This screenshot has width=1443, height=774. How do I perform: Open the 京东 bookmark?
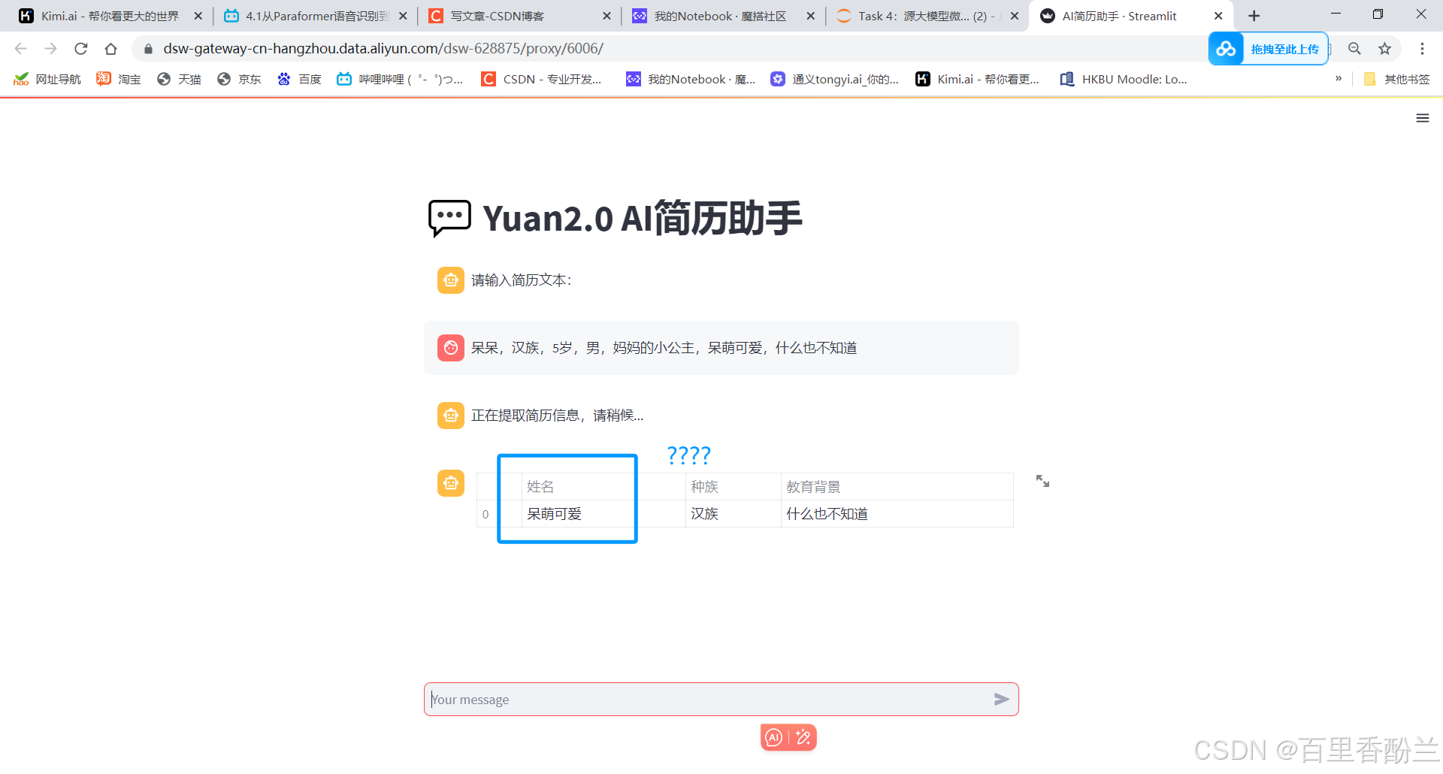click(x=239, y=79)
